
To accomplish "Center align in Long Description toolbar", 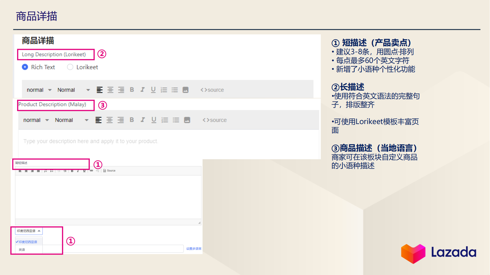I will coord(110,90).
